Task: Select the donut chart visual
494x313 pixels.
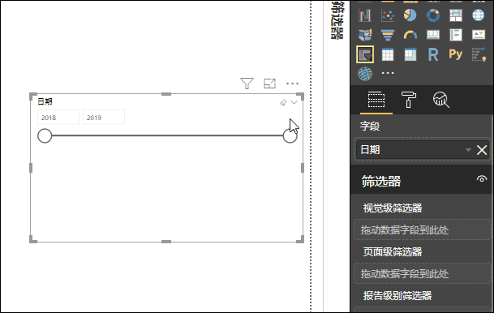Action: [433, 15]
